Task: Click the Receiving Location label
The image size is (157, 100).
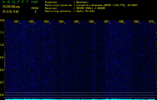Action: [x=58, y=5]
